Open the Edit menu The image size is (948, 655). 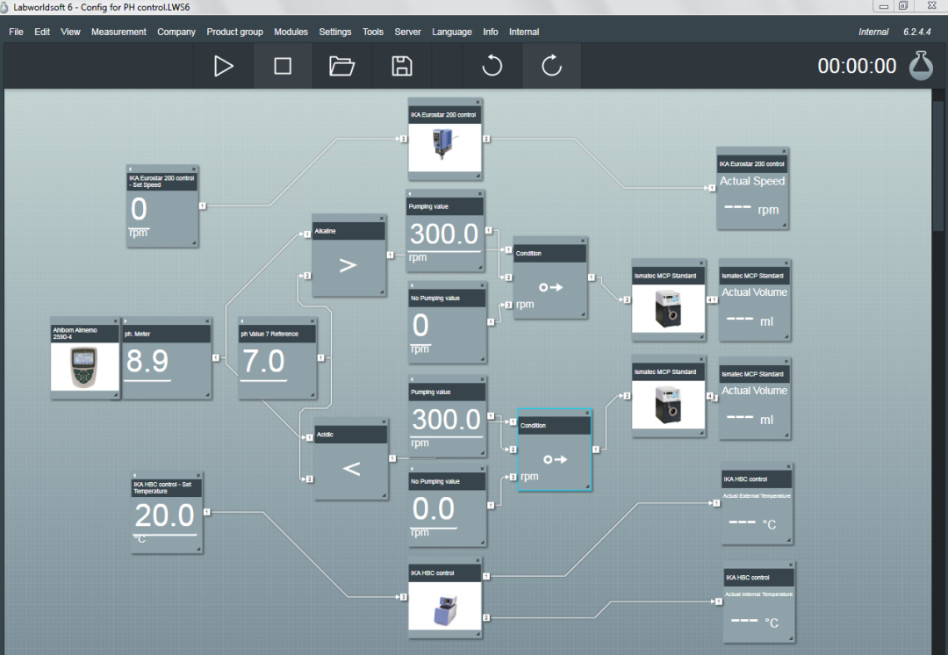pyautogui.click(x=42, y=32)
